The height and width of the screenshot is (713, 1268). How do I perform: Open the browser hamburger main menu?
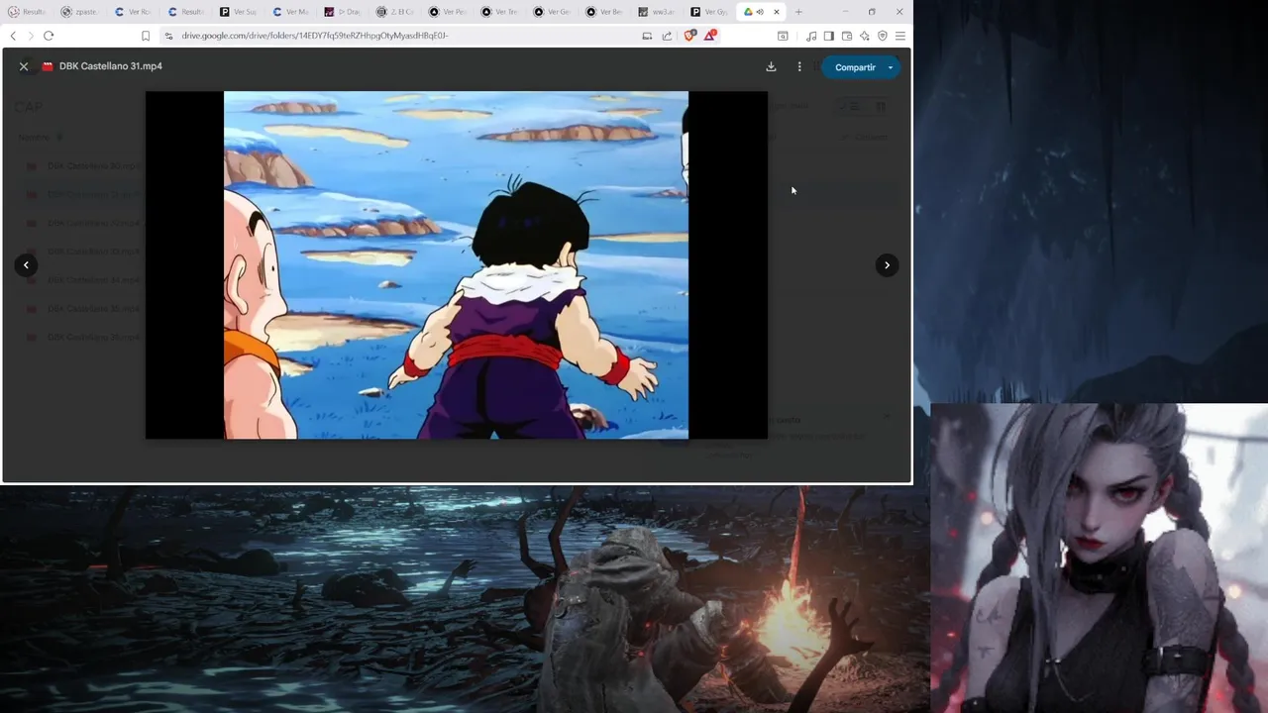899,36
